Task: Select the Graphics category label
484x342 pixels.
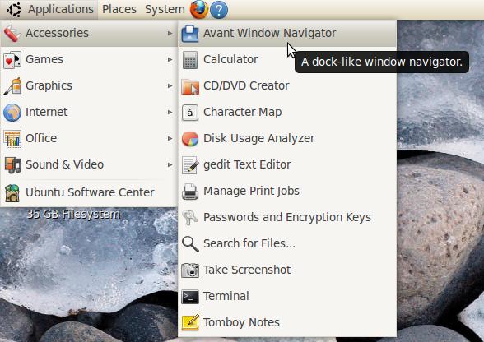Action: 49,85
